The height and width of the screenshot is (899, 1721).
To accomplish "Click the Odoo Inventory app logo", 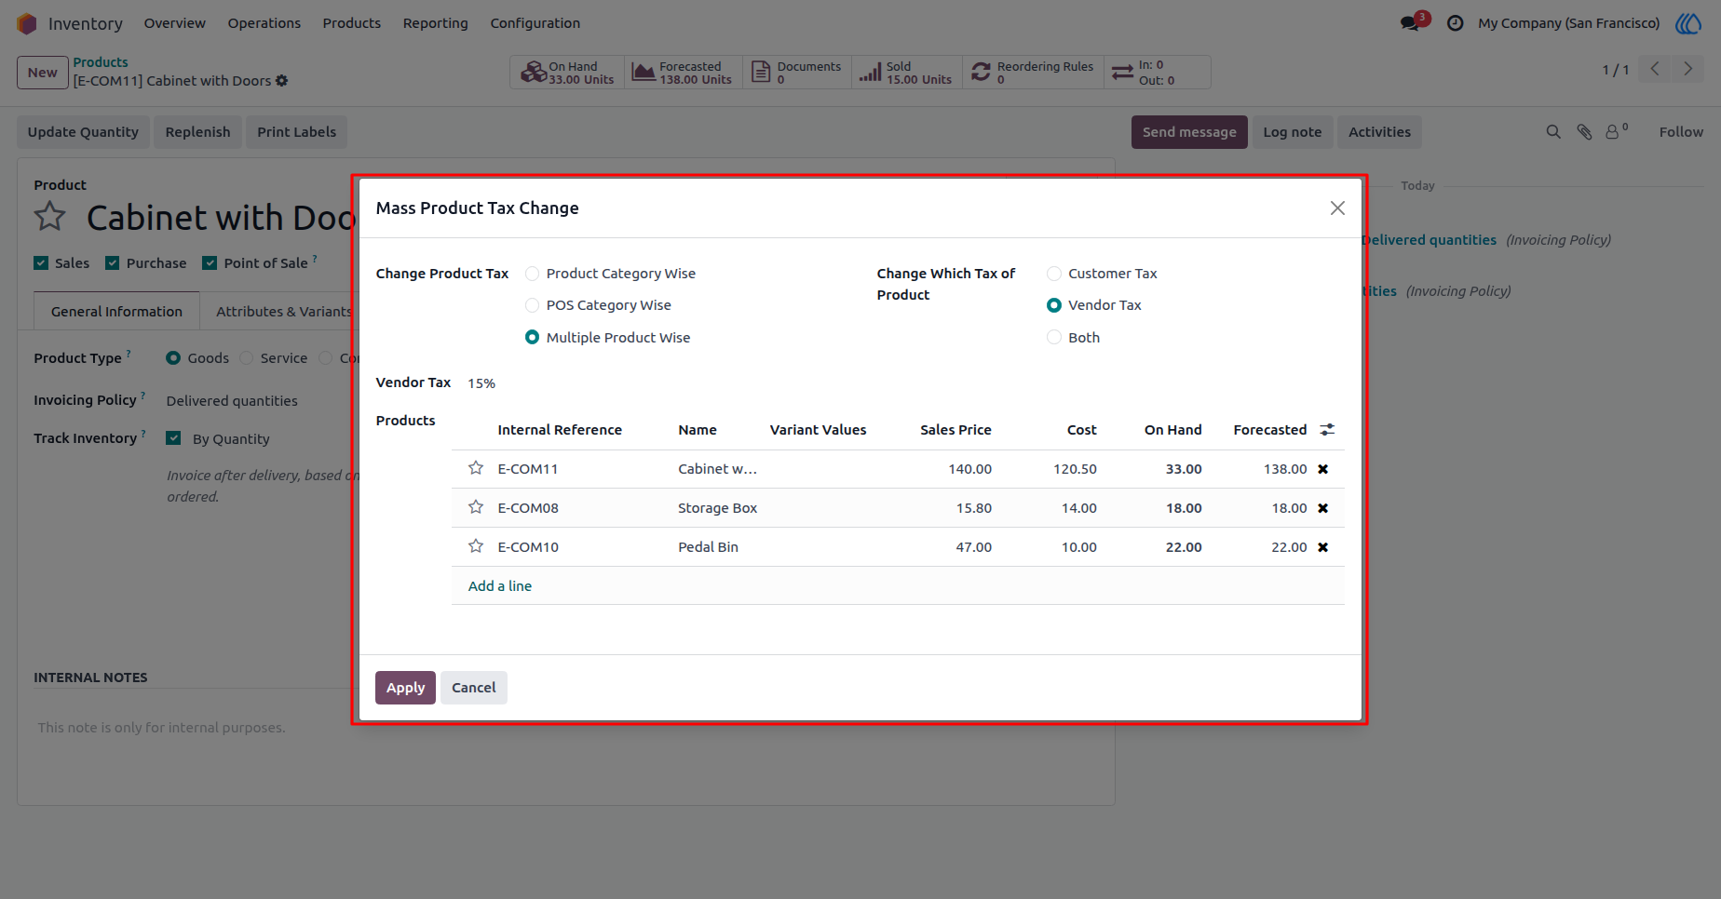I will (x=27, y=23).
